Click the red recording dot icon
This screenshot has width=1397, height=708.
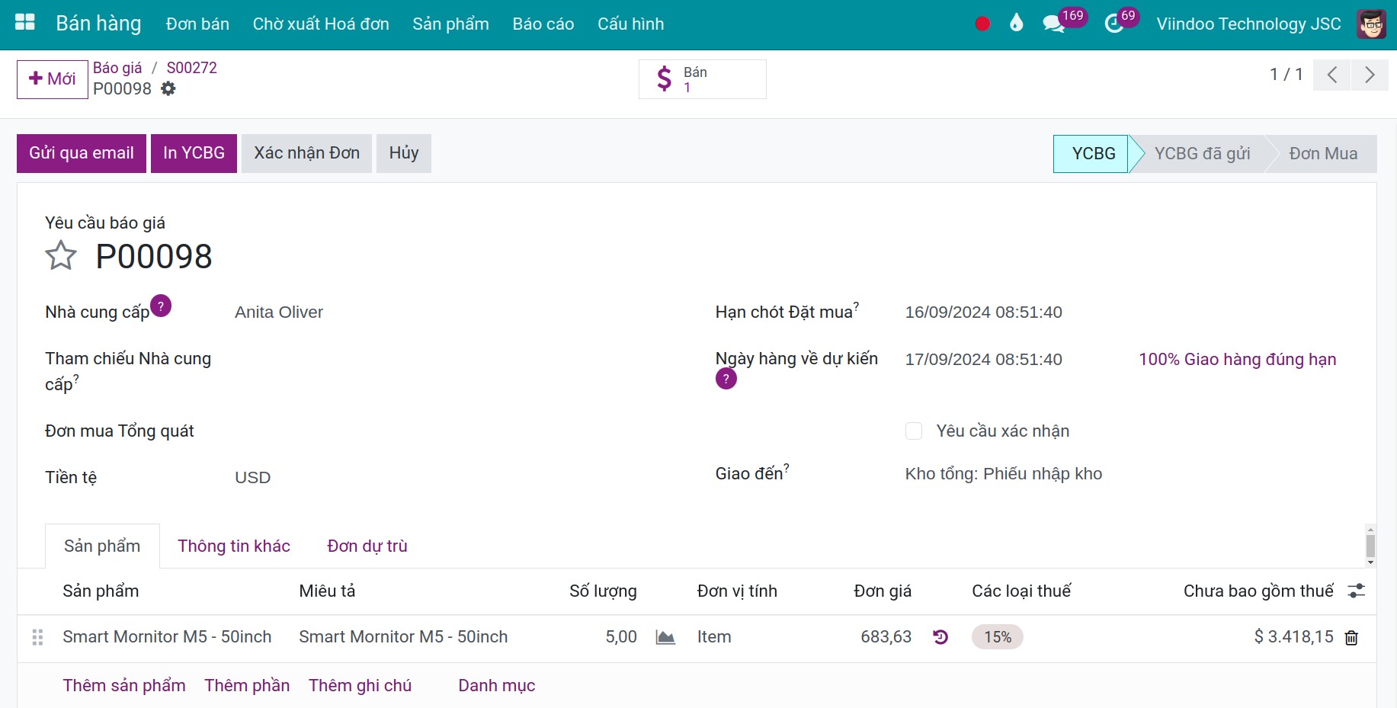982,24
